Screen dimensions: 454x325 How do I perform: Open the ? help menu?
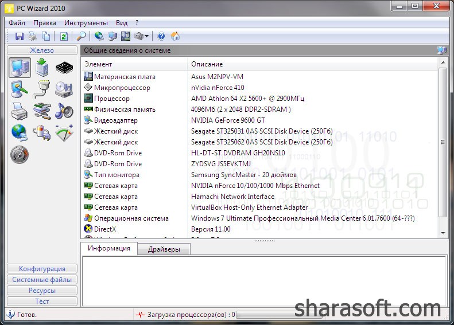click(x=137, y=23)
